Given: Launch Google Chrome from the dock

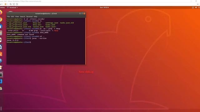Looking at the screenshot, I should coord(1,19).
